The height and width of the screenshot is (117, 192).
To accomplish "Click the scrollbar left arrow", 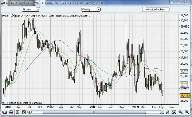I will click(29, 112).
